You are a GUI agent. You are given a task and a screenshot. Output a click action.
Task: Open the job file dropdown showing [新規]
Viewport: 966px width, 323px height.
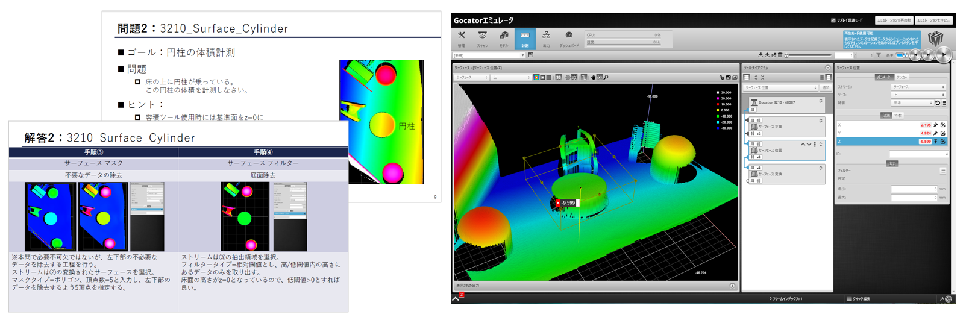tap(489, 55)
